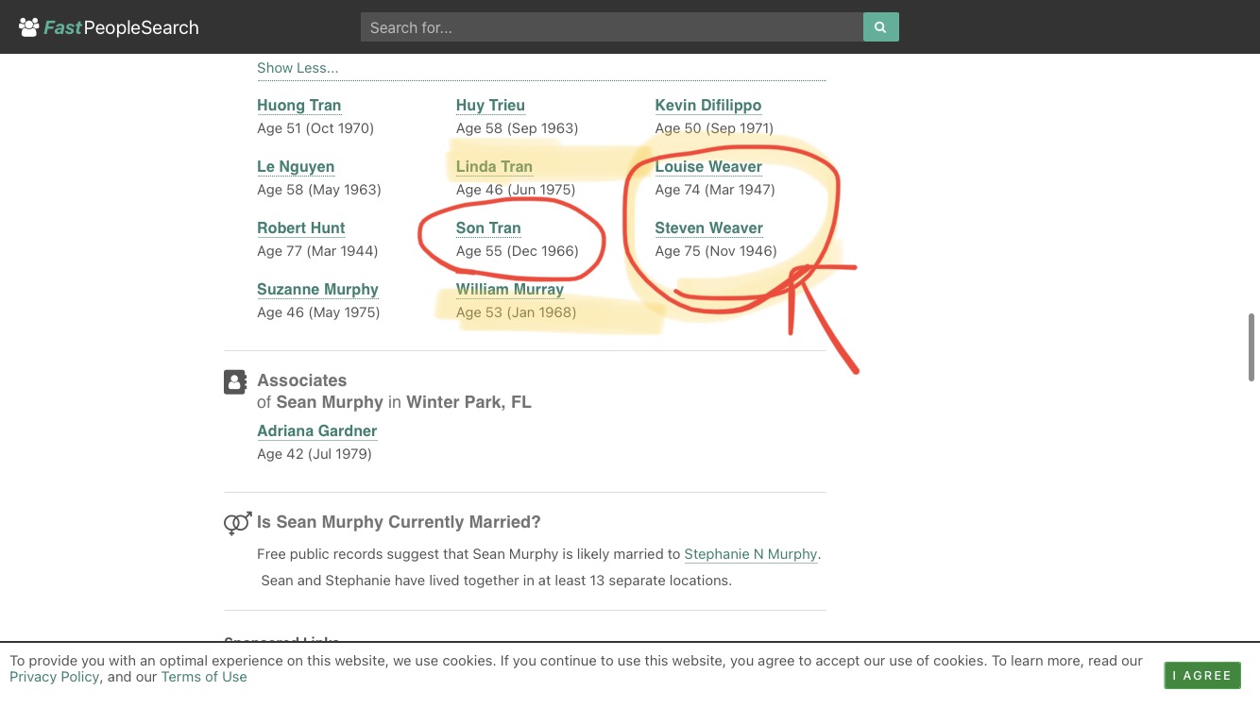This screenshot has width=1260, height=708.
Task: Open Steven Weaver's profile link
Action: 709,228
